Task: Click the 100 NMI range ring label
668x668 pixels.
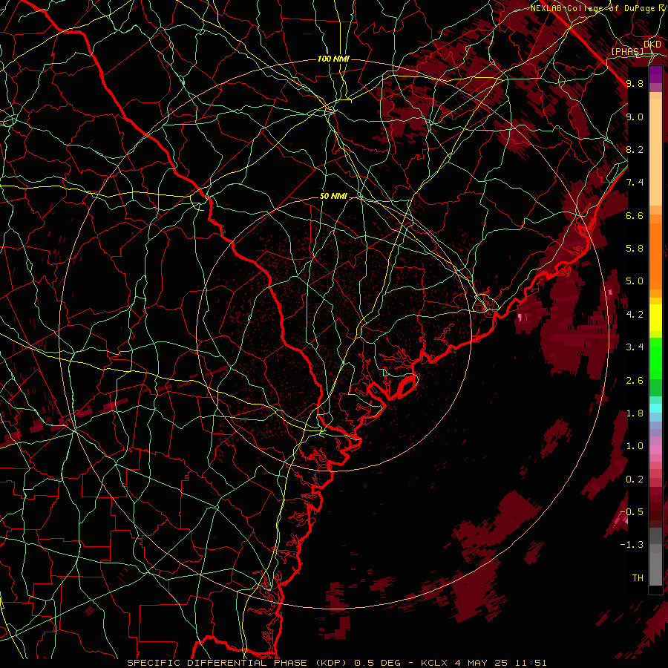Action: point(333,59)
